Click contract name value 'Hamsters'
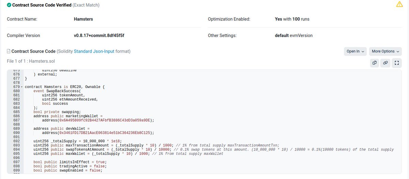409x179 pixels. point(83,19)
